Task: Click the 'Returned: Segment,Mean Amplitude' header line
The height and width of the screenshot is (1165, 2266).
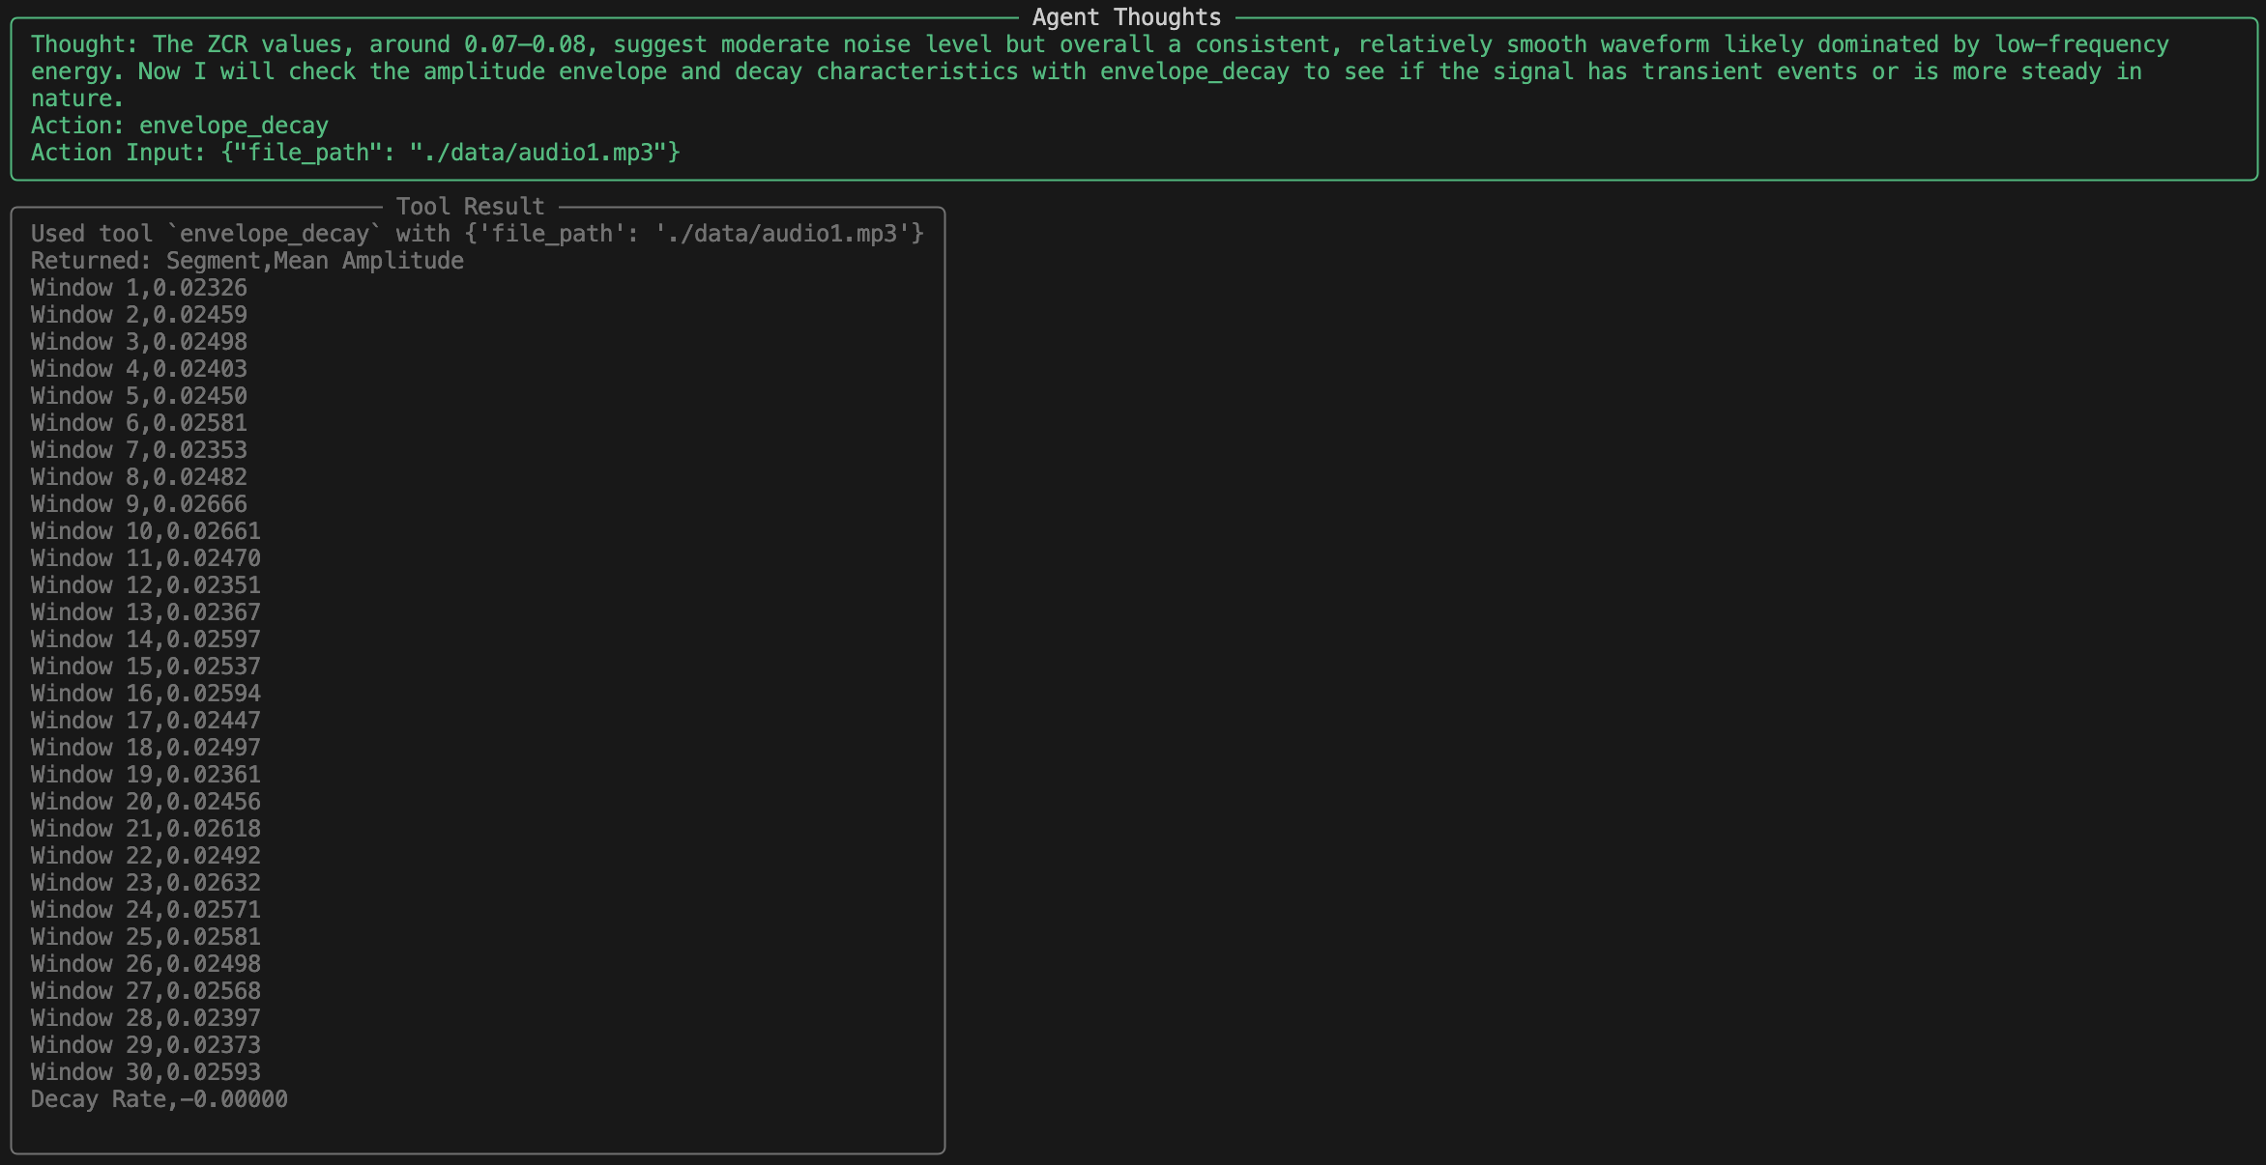Action: click(247, 261)
